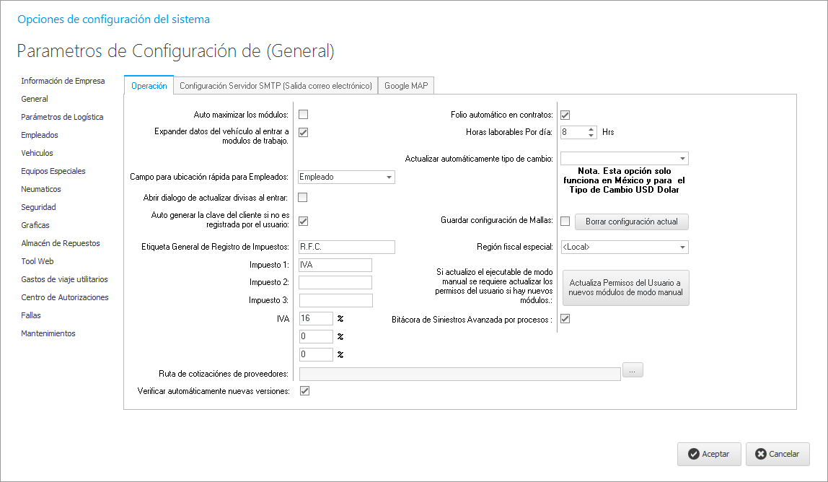Expand the Región fiscal especial dropdown
Image resolution: width=828 pixels, height=482 pixels.
click(682, 247)
